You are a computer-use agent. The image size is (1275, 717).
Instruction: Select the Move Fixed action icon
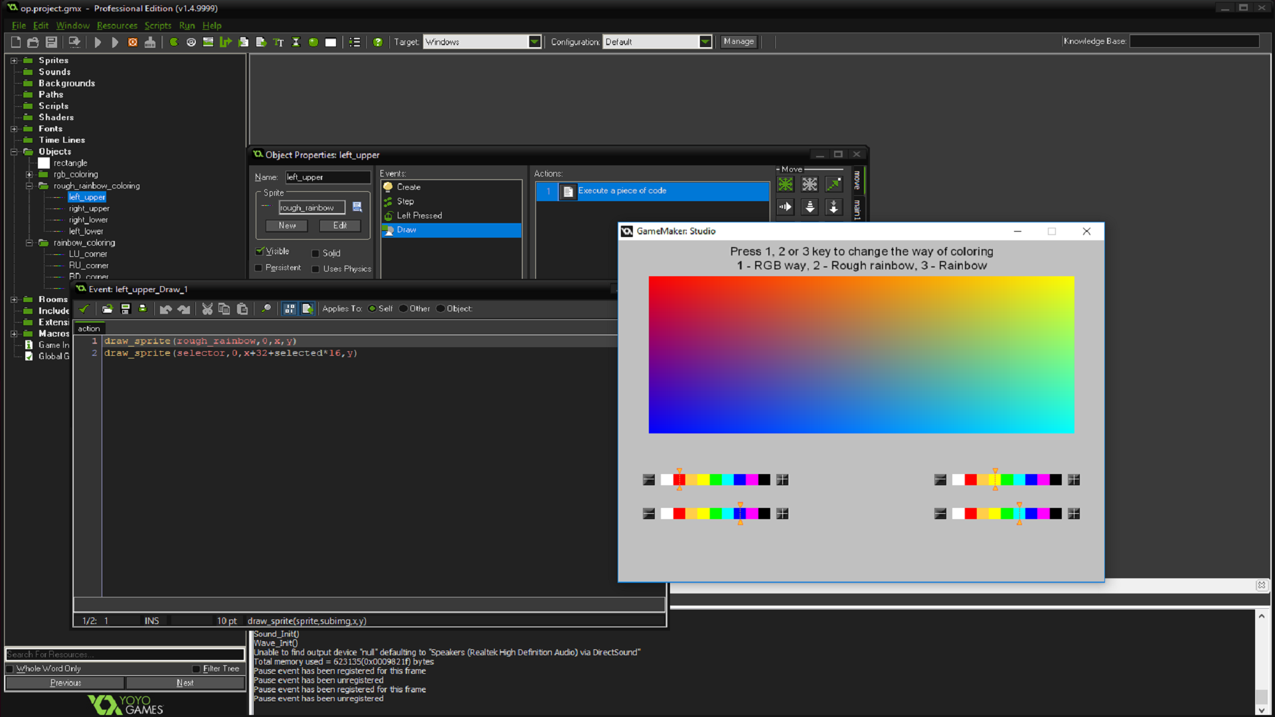click(x=786, y=184)
